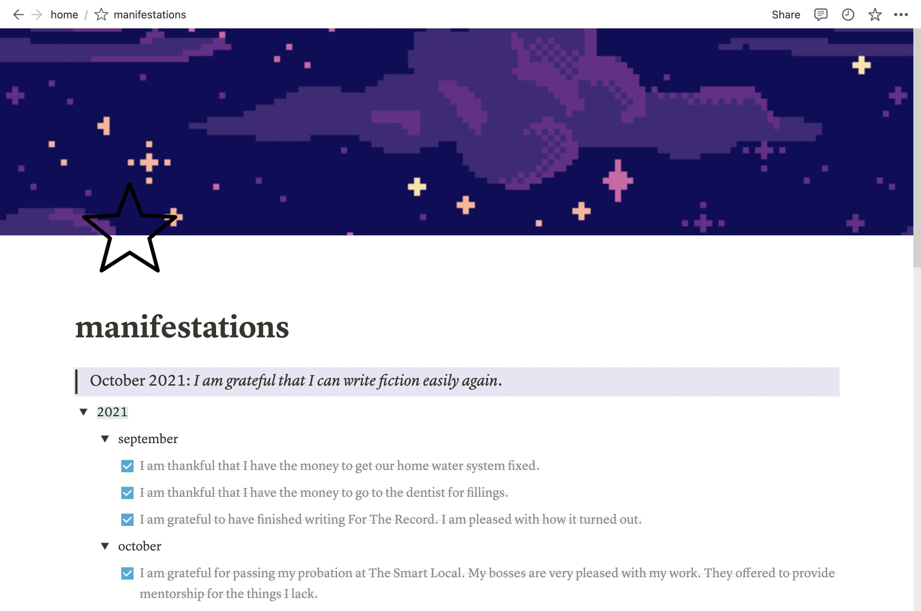Viewport: 921px width, 611px height.
Task: Go back using the left arrow
Action: [18, 15]
